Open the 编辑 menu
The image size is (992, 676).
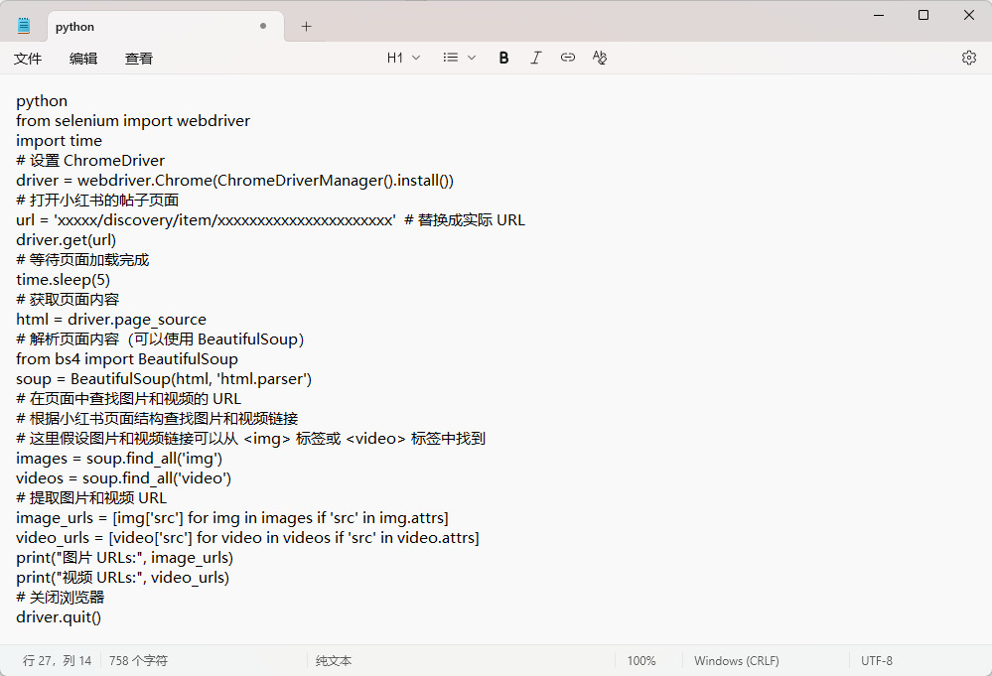(x=83, y=59)
